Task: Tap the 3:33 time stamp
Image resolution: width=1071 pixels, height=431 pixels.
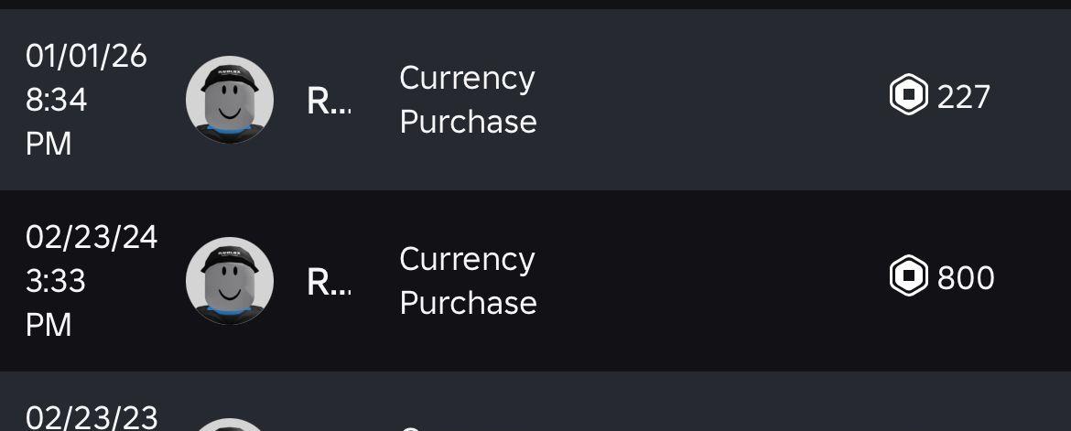Action: (56, 281)
